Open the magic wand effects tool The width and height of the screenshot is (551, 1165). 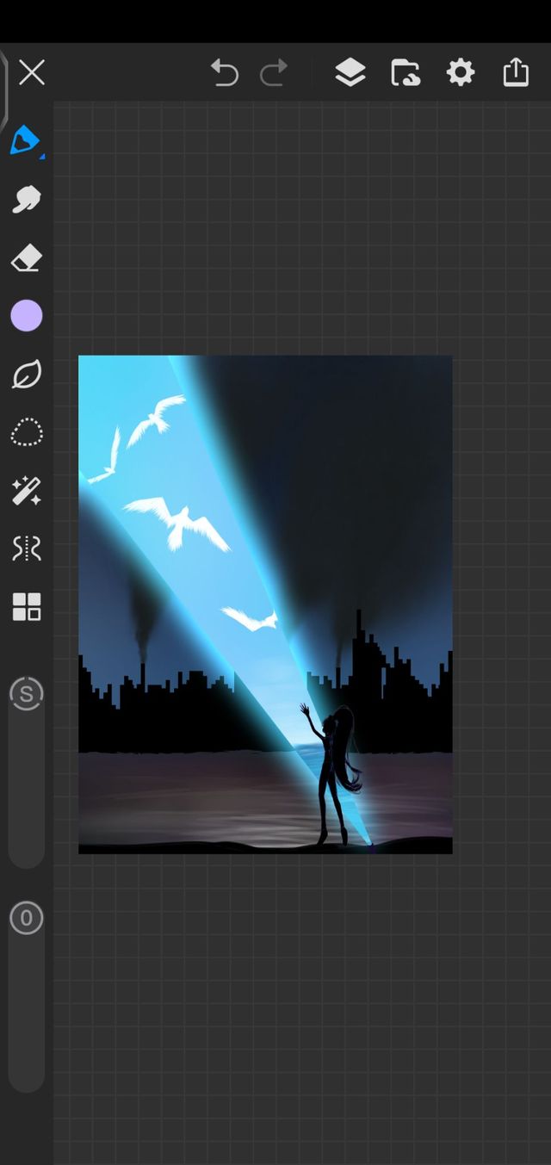point(26,491)
